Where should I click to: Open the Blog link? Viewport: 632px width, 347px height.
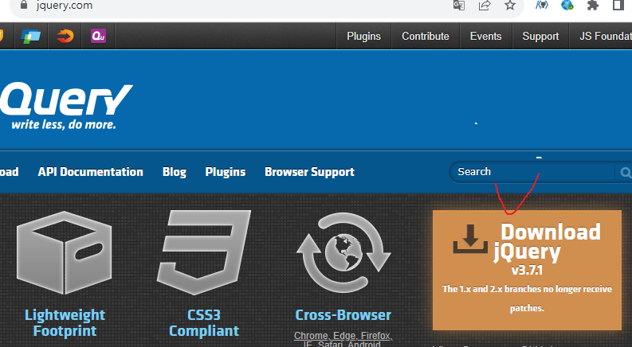click(x=174, y=172)
